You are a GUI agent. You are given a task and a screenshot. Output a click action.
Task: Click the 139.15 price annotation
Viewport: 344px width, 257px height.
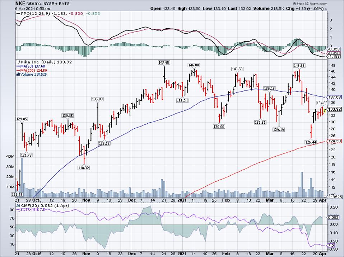click(269, 89)
